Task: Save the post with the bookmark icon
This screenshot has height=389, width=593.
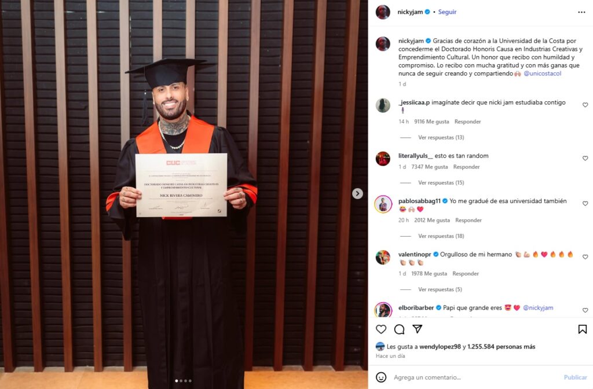Action: point(583,329)
